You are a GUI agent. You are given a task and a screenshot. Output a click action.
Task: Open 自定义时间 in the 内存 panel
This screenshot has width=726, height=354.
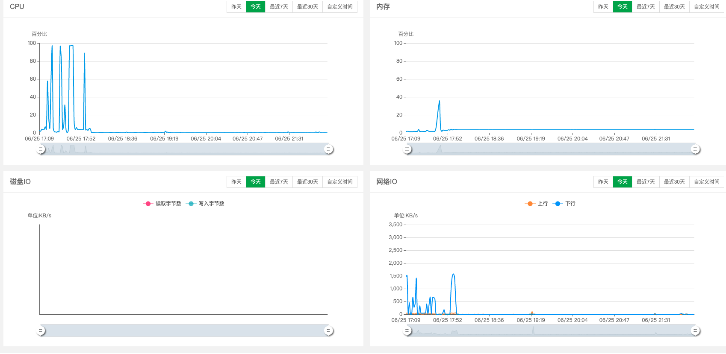[707, 7]
